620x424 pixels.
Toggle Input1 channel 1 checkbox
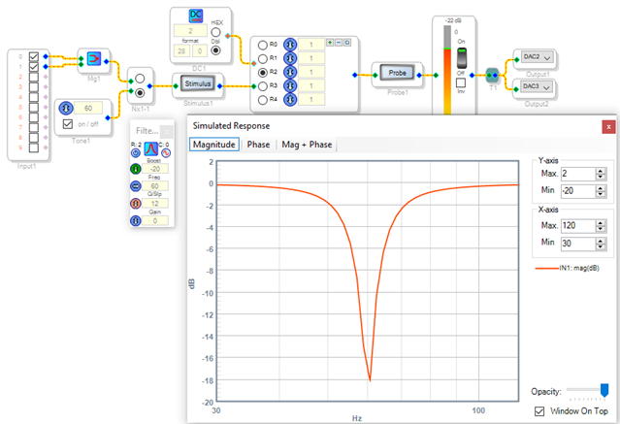(x=34, y=66)
